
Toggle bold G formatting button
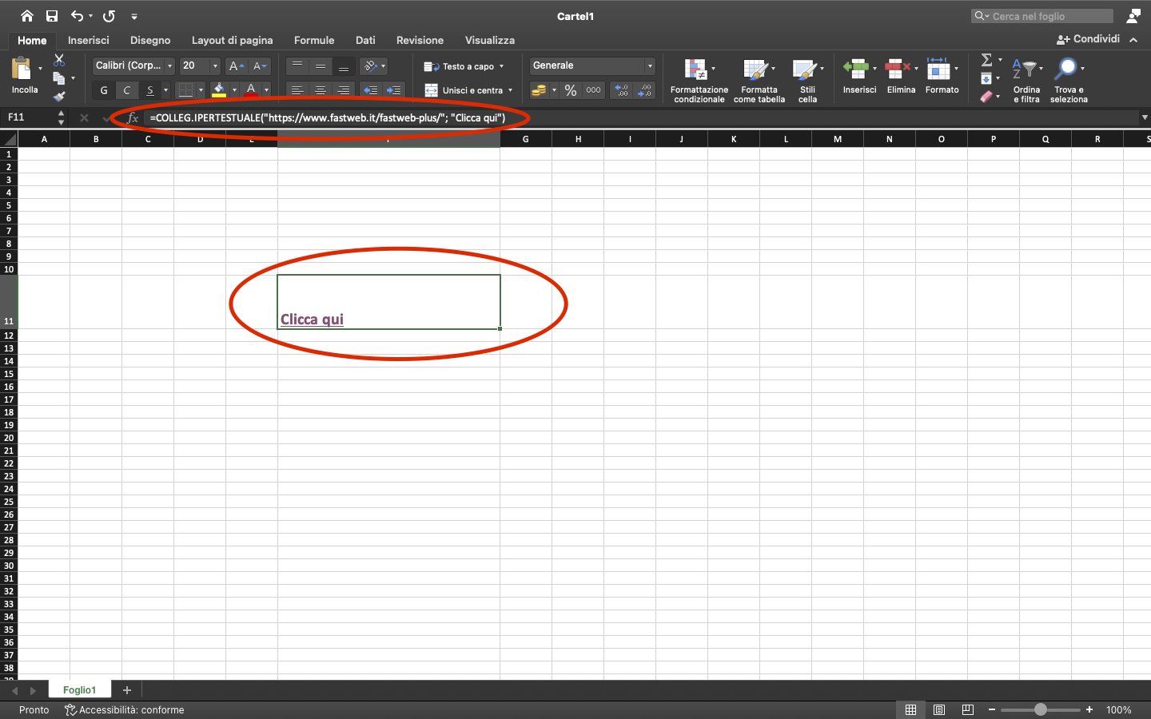point(104,90)
